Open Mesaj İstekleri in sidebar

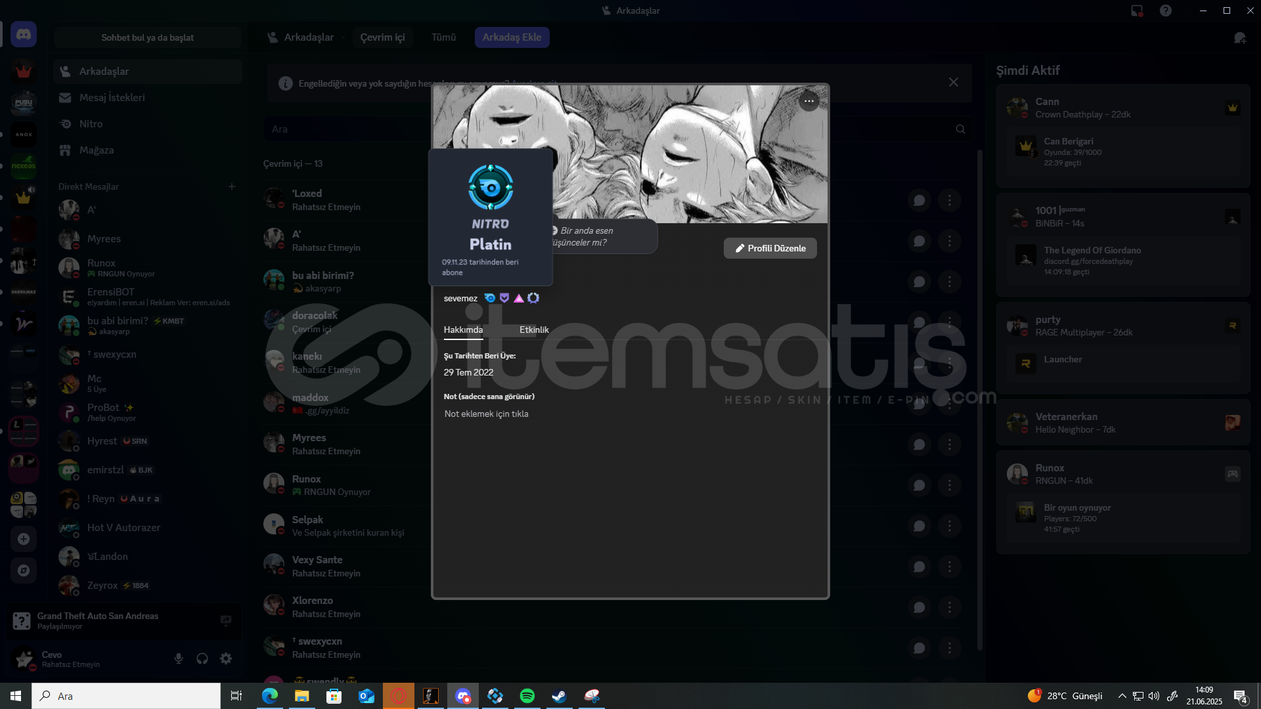(x=148, y=97)
